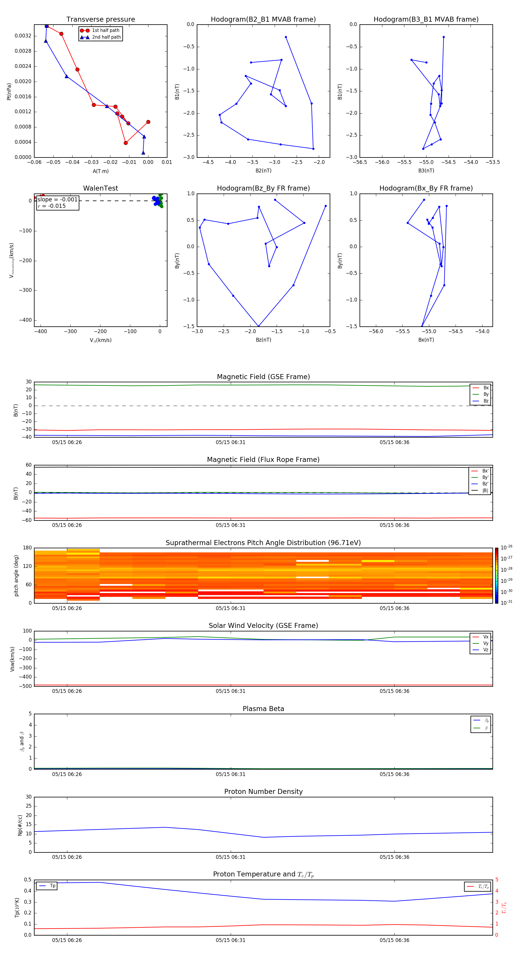Click 'Bx' in GSE magnetic field legend
The width and height of the screenshot is (527, 966).
[480, 388]
